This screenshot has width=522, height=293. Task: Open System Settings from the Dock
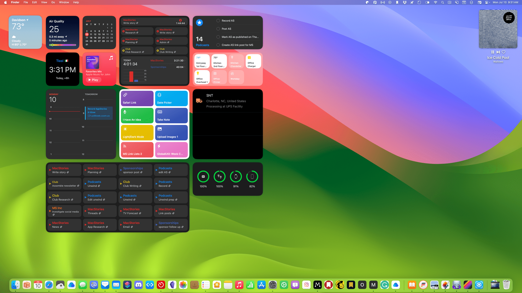[273, 285]
